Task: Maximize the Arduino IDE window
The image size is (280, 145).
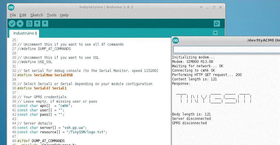Action: coord(214,7)
